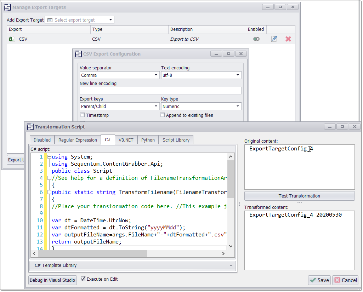Enable the Timestamp checkbox

point(83,115)
